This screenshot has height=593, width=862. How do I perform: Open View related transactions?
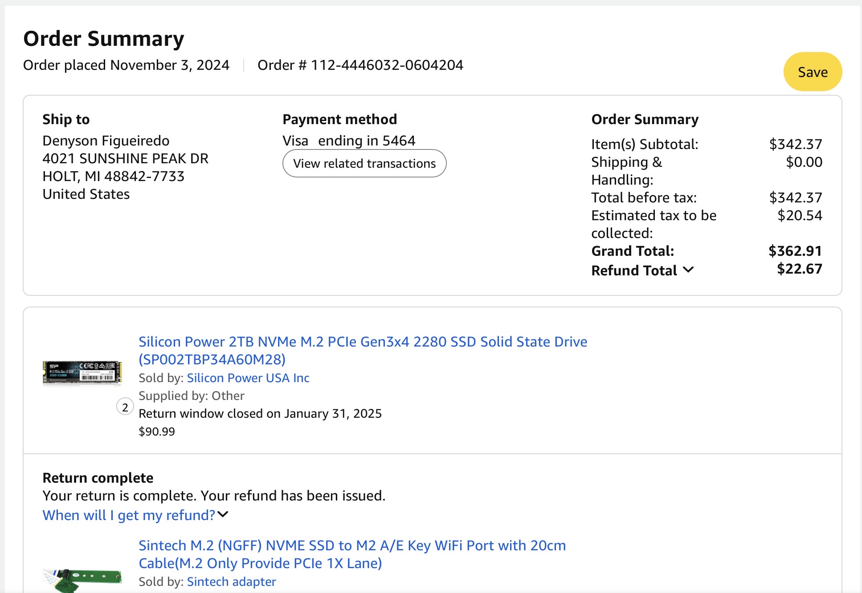[x=364, y=164]
